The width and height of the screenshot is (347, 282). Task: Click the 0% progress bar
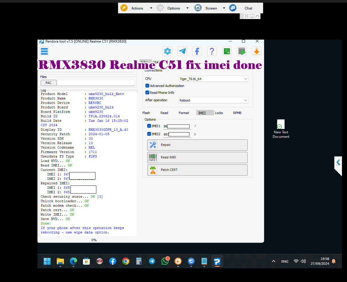(94, 240)
